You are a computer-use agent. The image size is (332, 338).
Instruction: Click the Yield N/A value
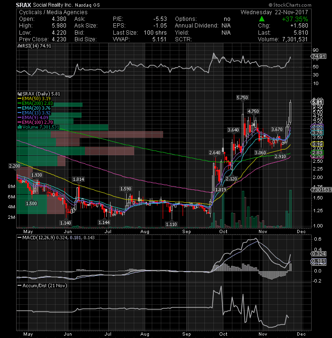(x=226, y=33)
